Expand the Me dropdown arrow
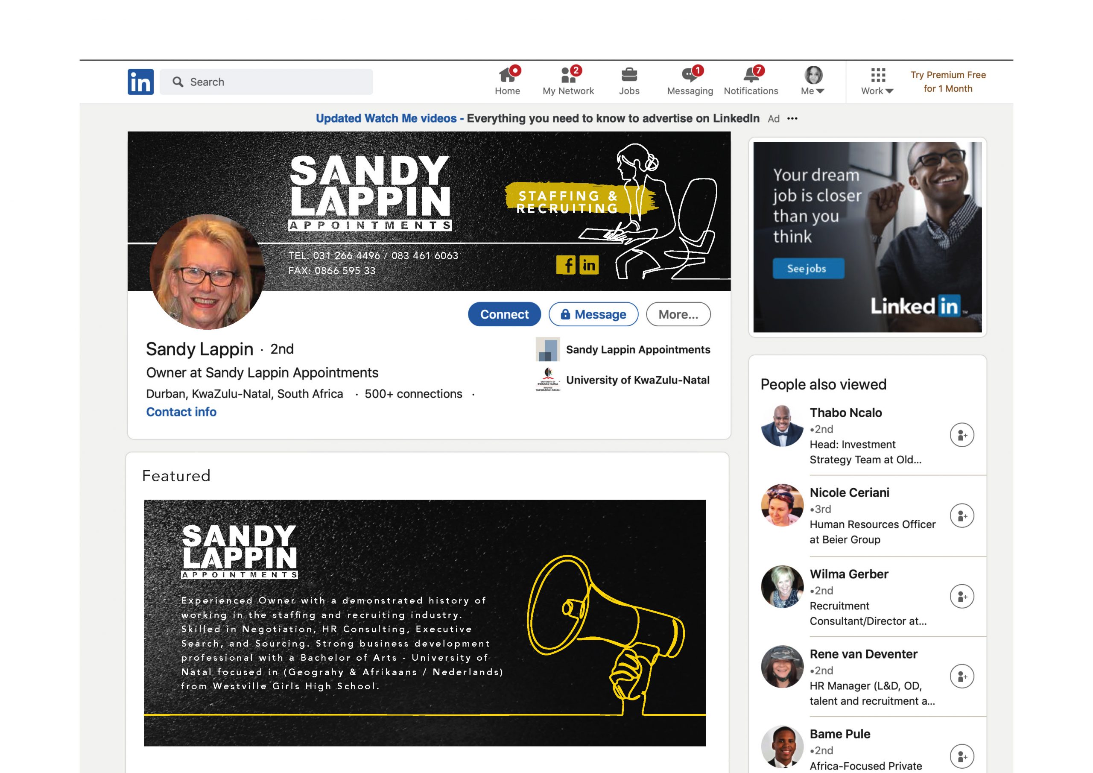The width and height of the screenshot is (1093, 773). tap(820, 91)
